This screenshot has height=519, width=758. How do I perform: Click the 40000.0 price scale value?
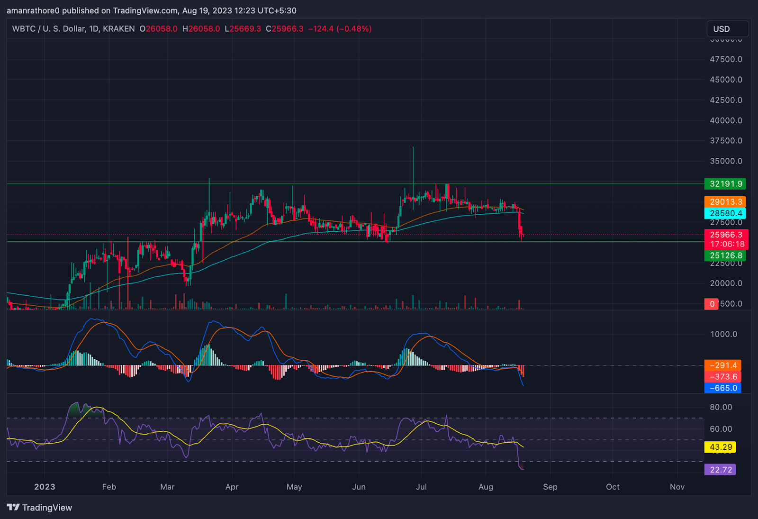coord(726,120)
